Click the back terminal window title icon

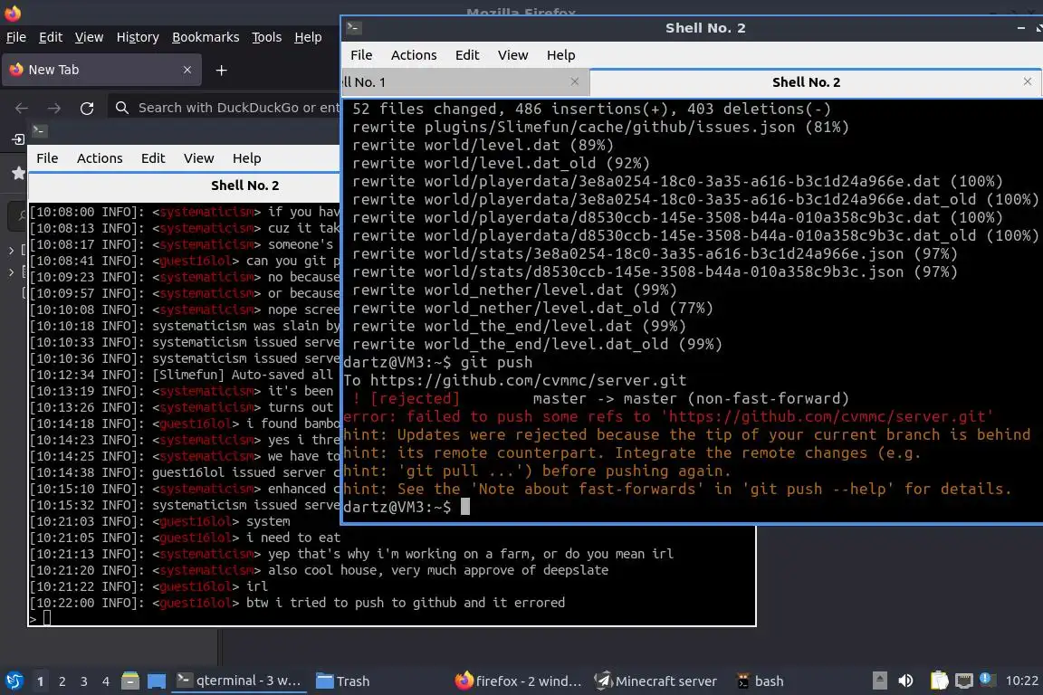39,131
